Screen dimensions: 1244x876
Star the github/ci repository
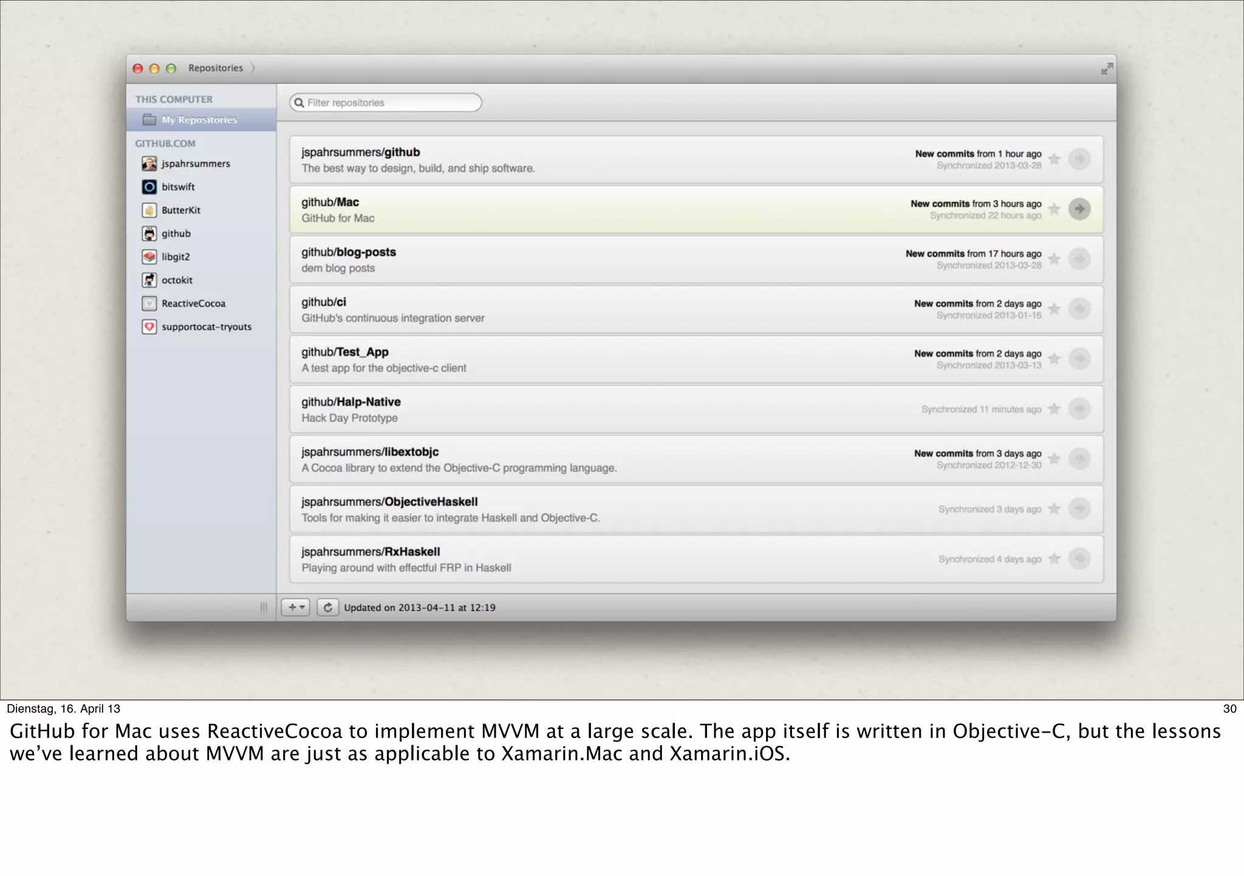1054,309
